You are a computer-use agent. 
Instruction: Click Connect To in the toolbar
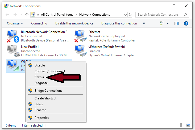[x=39, y=23]
